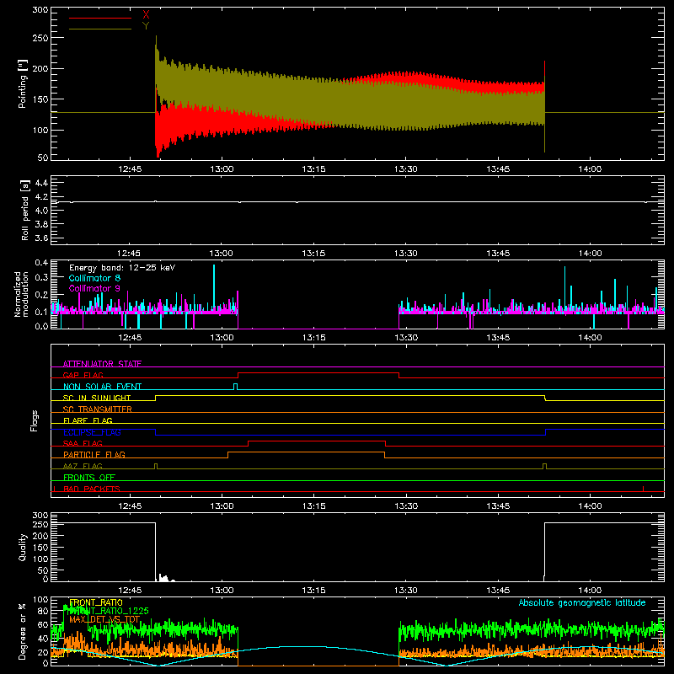Select the FRONT_RATIO_1225 legend label
The height and width of the screenshot is (674, 674).
[x=109, y=611]
